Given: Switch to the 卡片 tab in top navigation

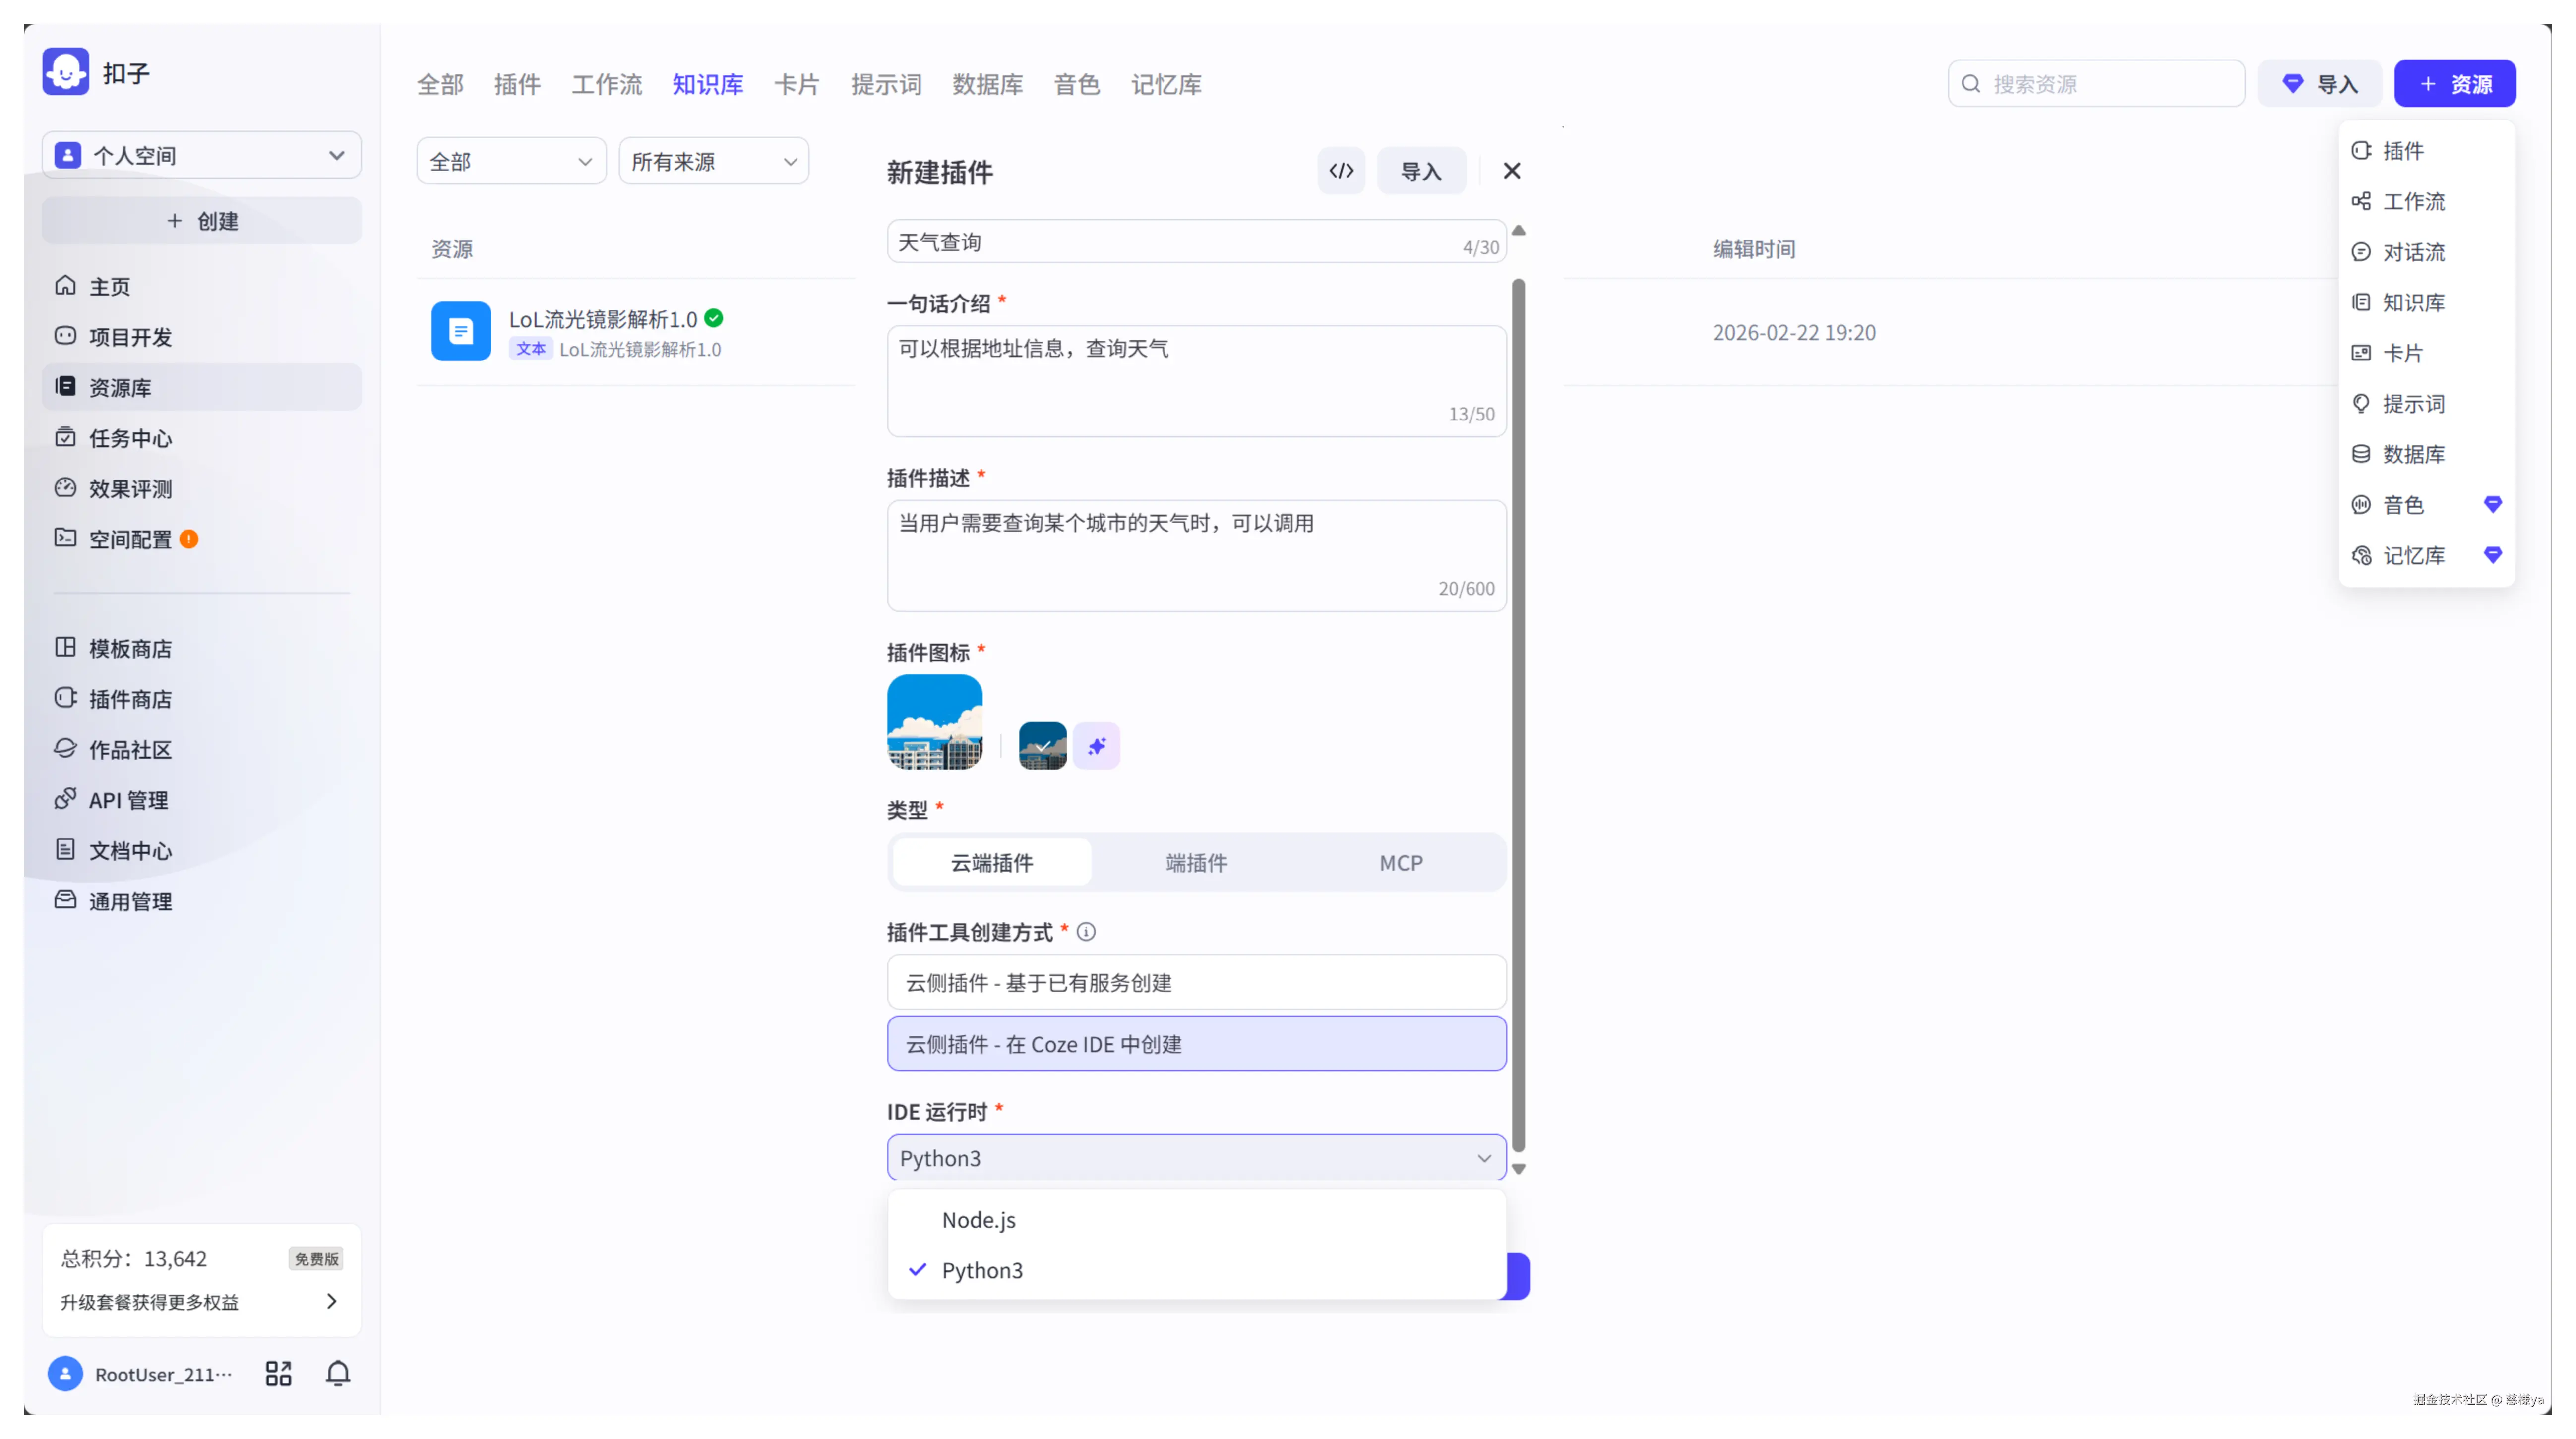Looking at the screenshot, I should point(797,85).
